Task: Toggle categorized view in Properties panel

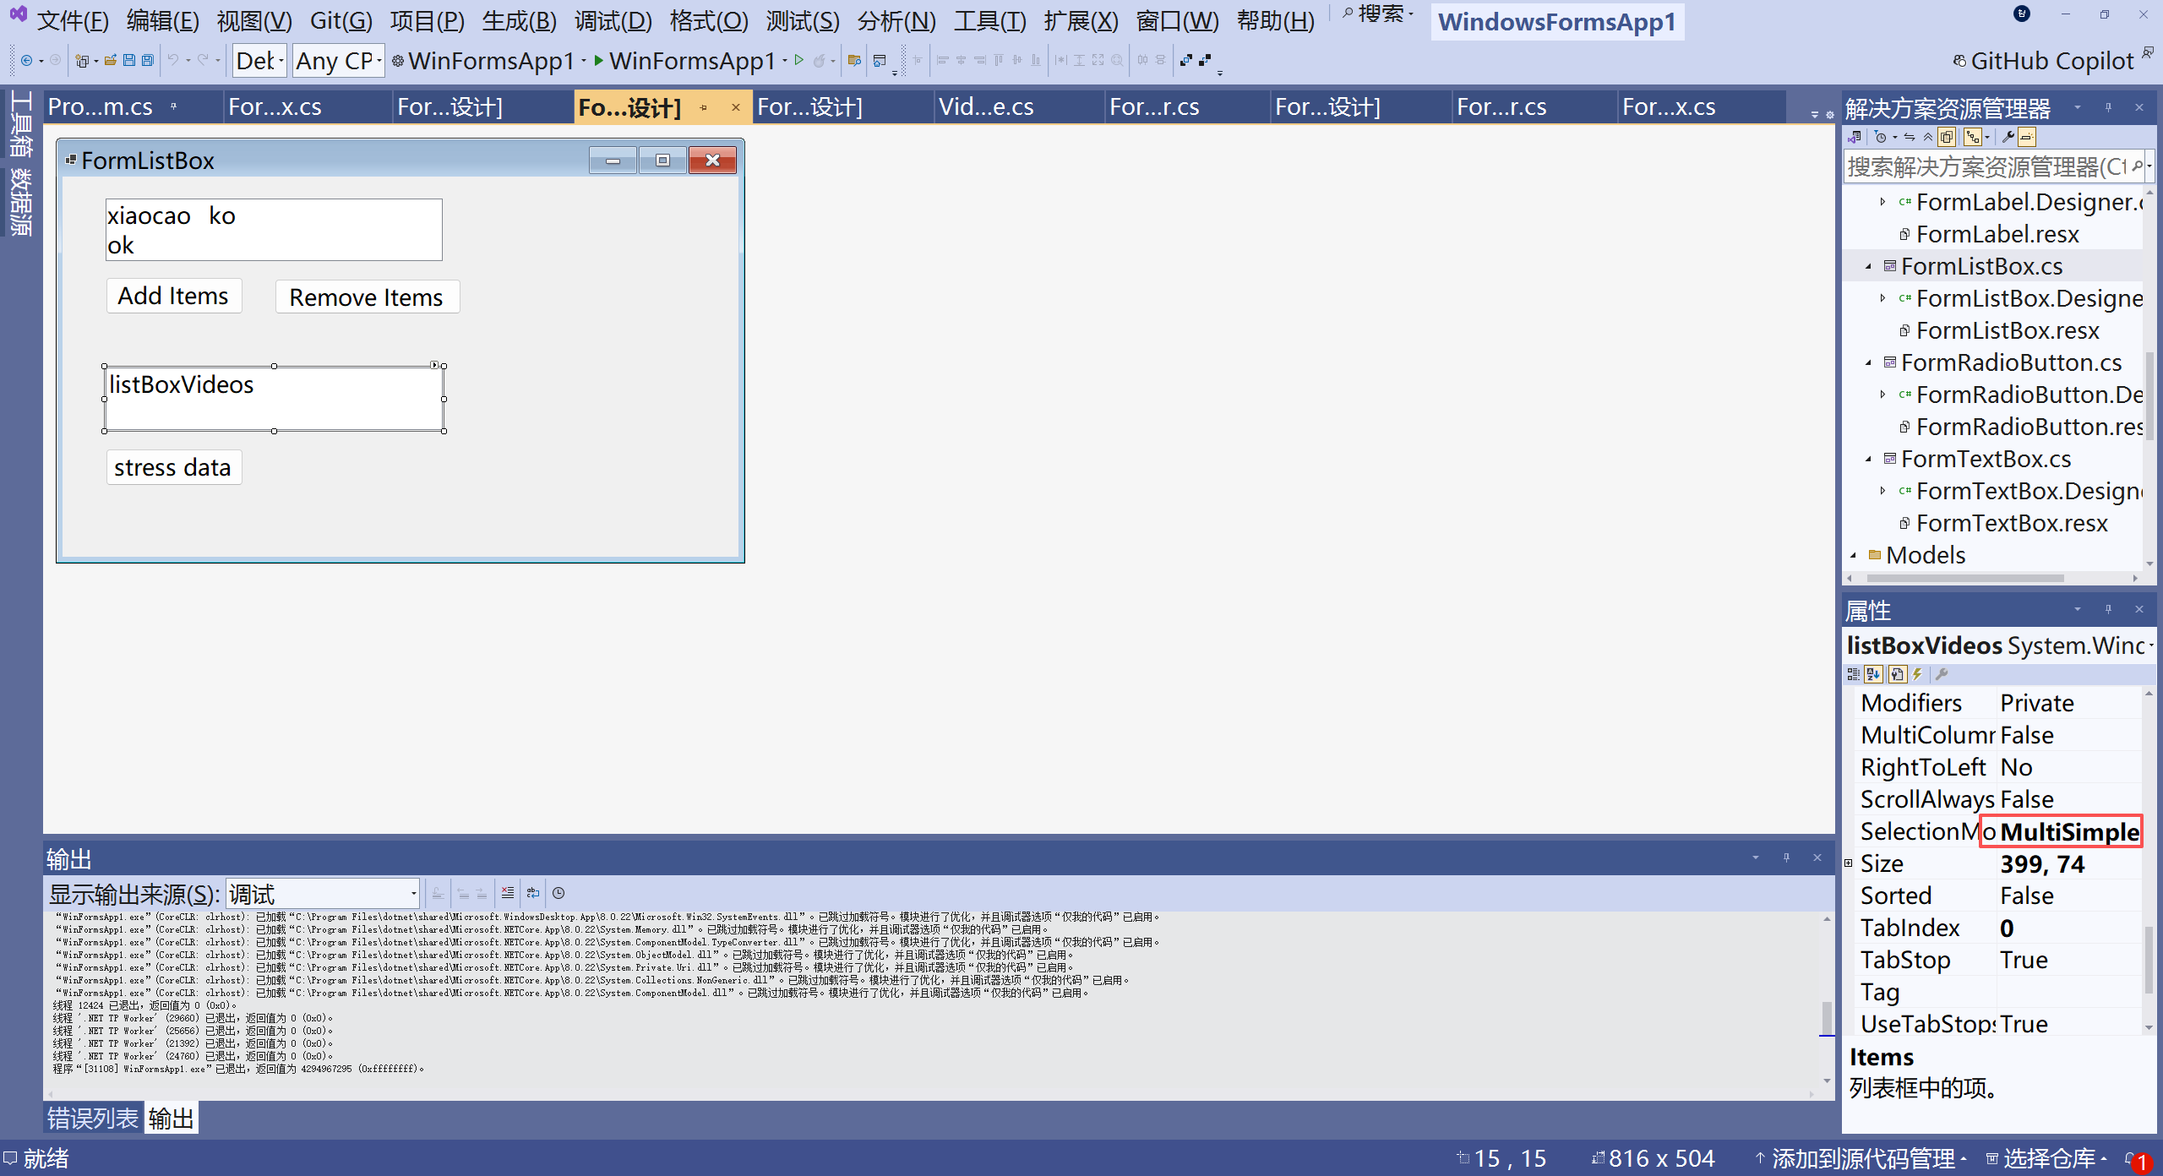Action: pos(1854,674)
